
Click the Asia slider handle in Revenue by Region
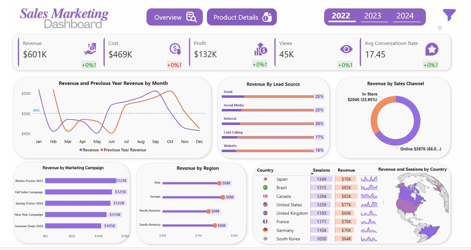click(x=220, y=183)
